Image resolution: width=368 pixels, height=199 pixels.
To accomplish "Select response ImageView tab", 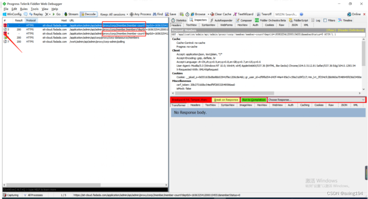I will point(245,105).
